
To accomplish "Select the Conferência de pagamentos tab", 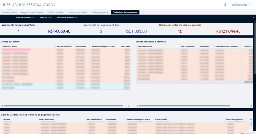I will pos(125,12).
